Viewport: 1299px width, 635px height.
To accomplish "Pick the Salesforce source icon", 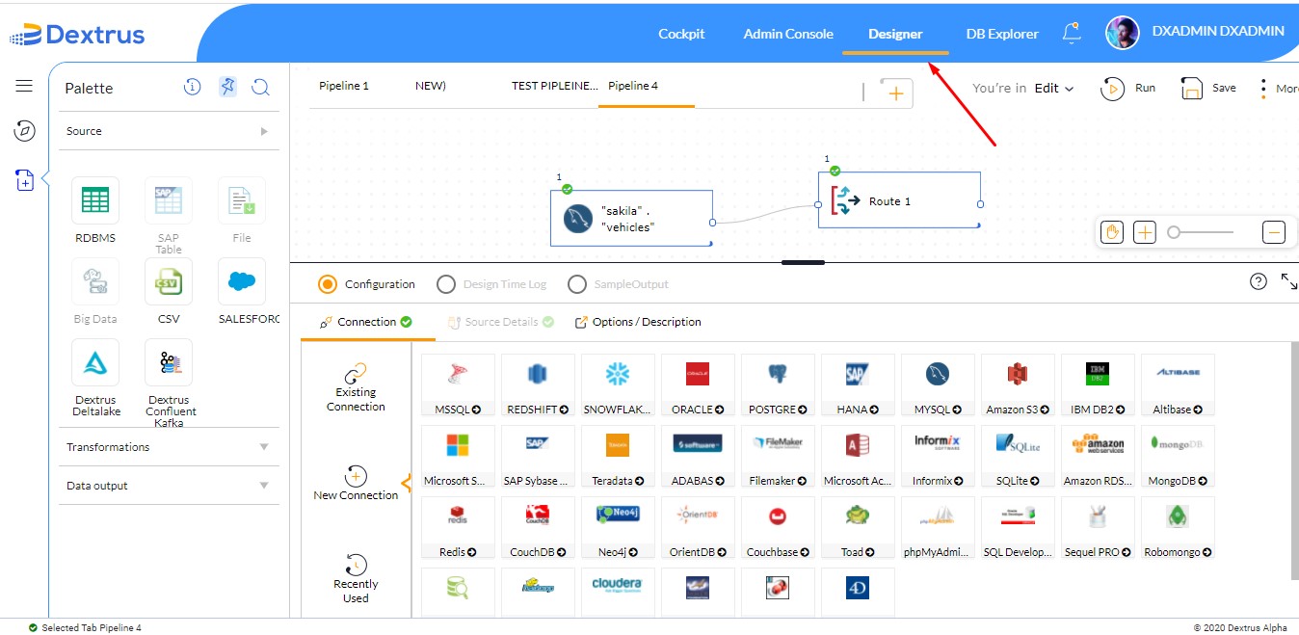I will tap(242, 281).
